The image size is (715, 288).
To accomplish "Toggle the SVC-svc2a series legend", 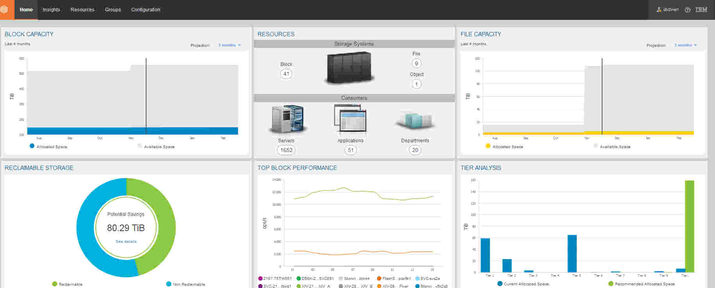I will [427, 279].
